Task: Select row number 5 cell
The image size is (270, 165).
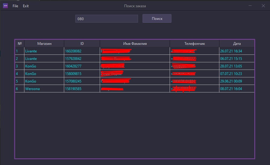Action: tap(20, 81)
